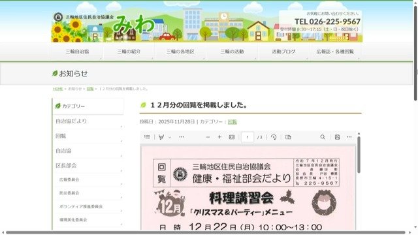Click the カテゴリー sidebar heading
This screenshot has width=418, height=235.
tap(73, 106)
